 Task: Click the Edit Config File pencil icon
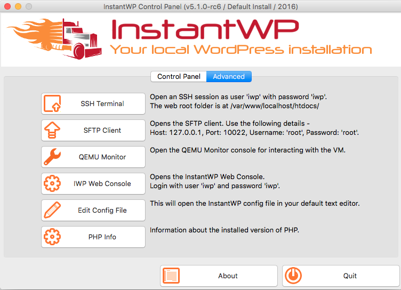tap(52, 210)
